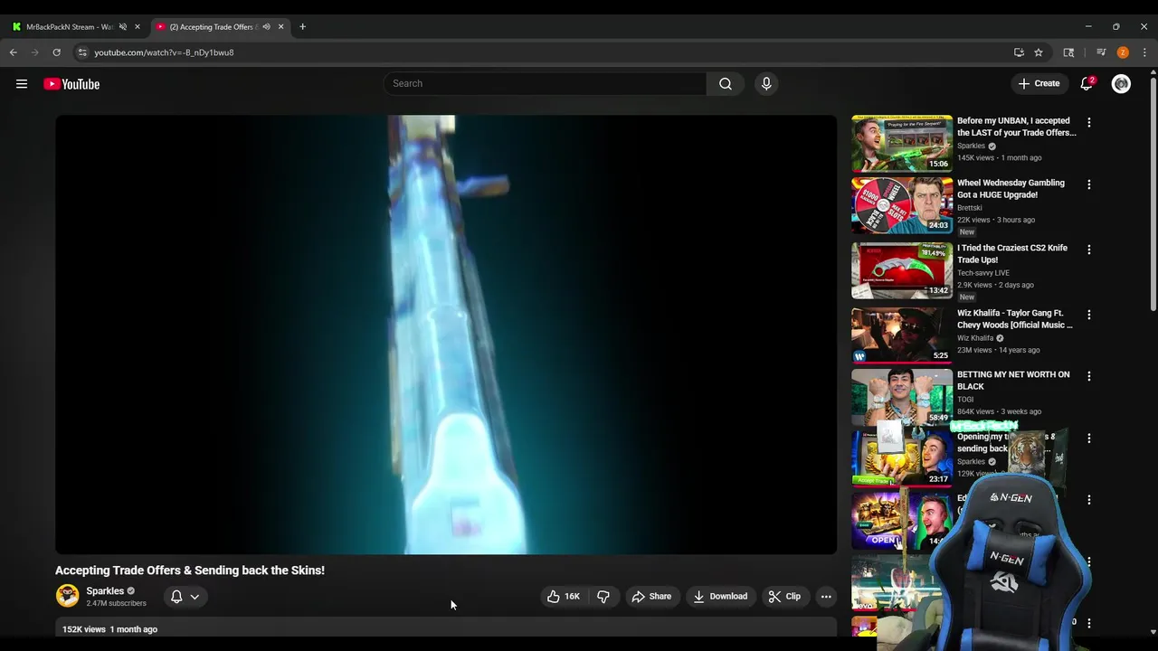The image size is (1158, 651).
Task: Open the account avatar menu
Action: tap(1121, 83)
